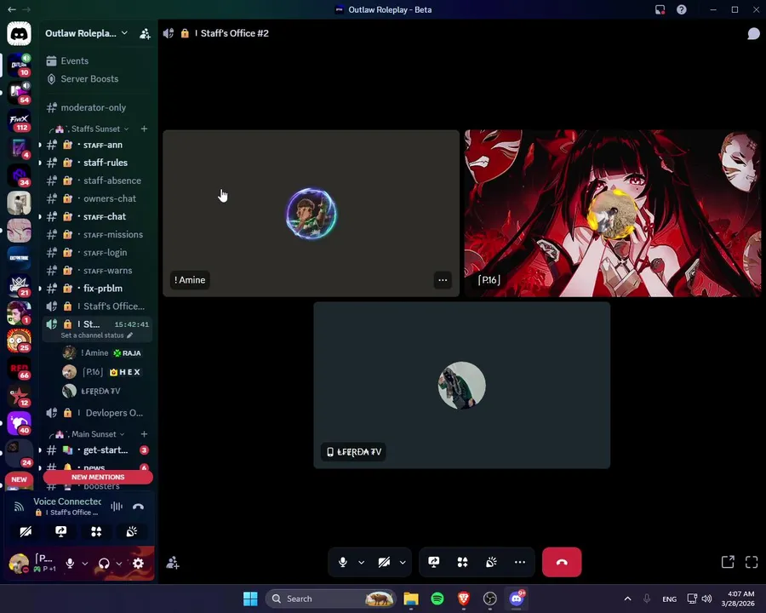Screen dimensions: 766x613
Task: Click the NEW unreads pill in server list
Action: (19, 479)
